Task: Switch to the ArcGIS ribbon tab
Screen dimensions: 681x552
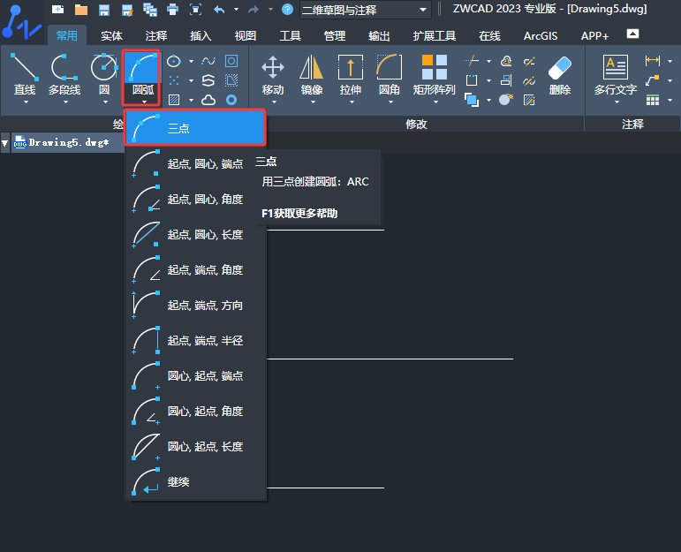Action: click(541, 35)
